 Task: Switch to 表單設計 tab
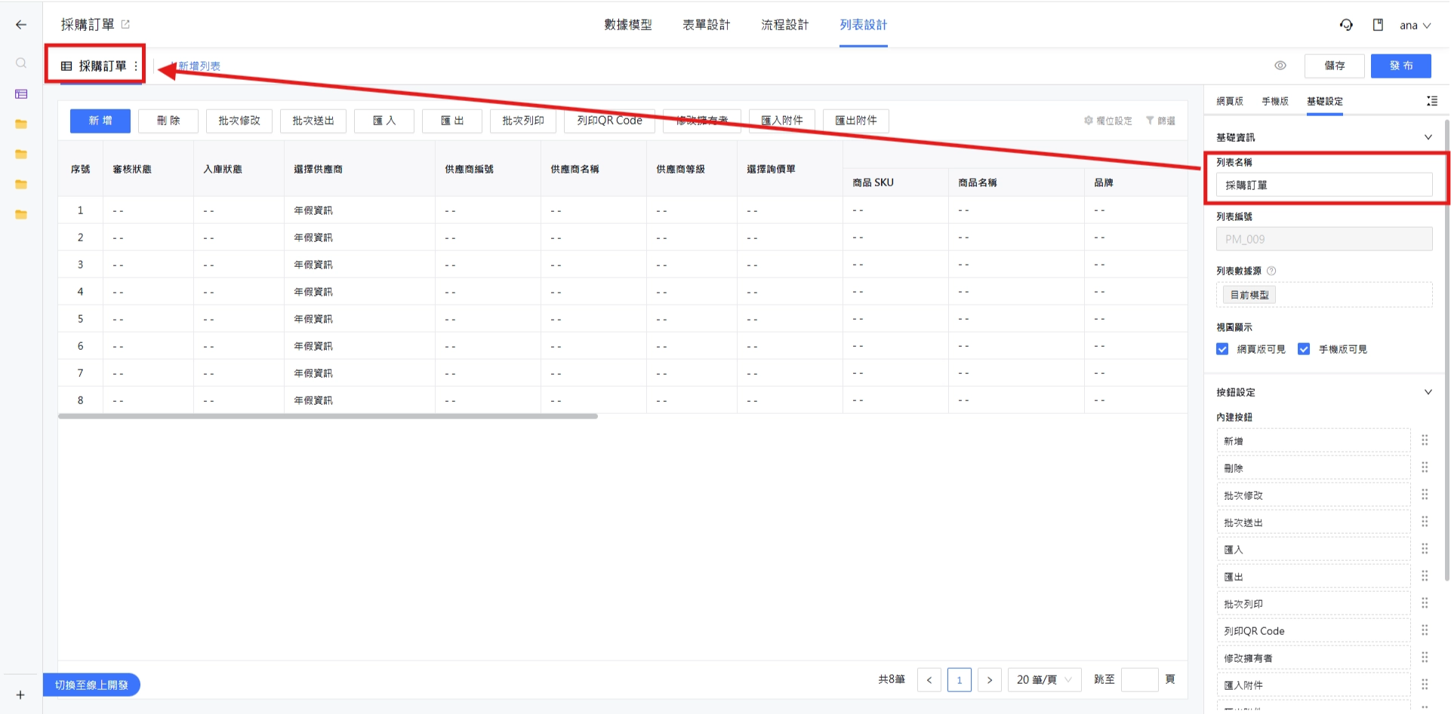tap(706, 25)
